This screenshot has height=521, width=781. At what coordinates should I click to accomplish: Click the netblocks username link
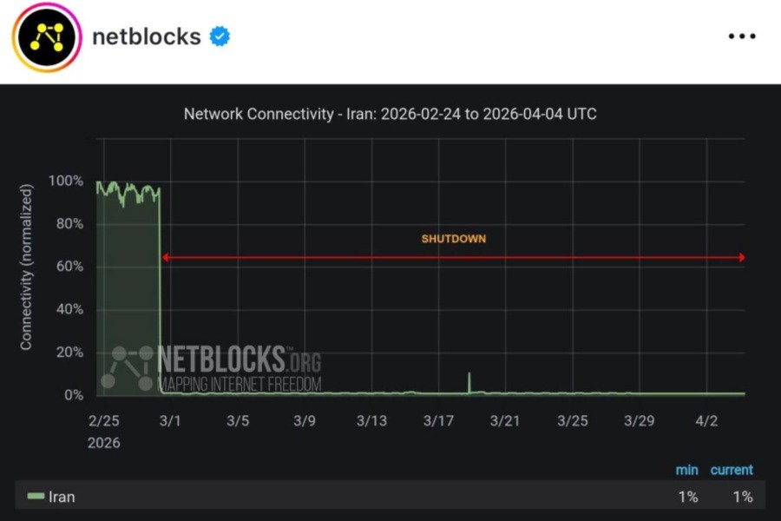click(x=146, y=36)
